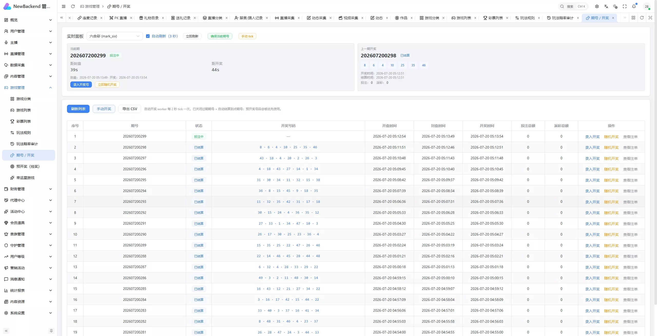Click the hamburger menu collapse icon

(64, 6)
